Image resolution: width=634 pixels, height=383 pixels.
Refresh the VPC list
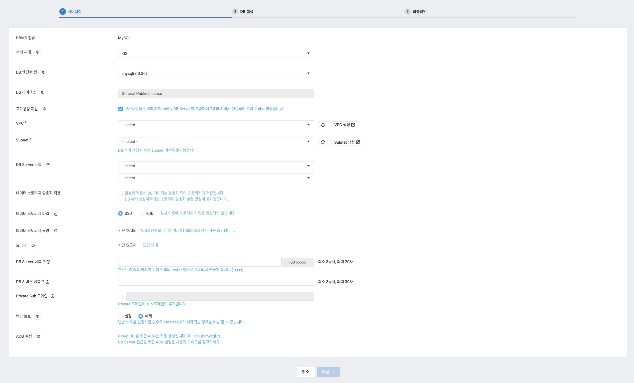point(323,125)
